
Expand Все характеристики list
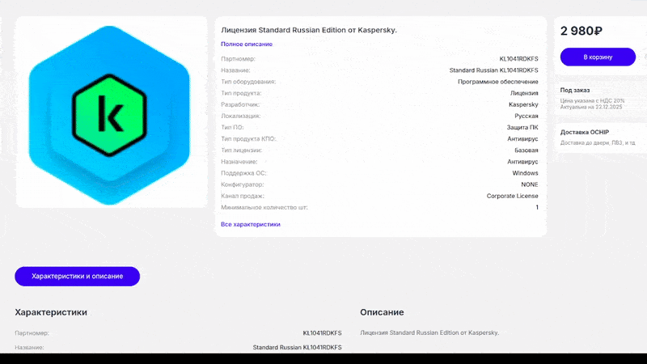[x=251, y=224]
